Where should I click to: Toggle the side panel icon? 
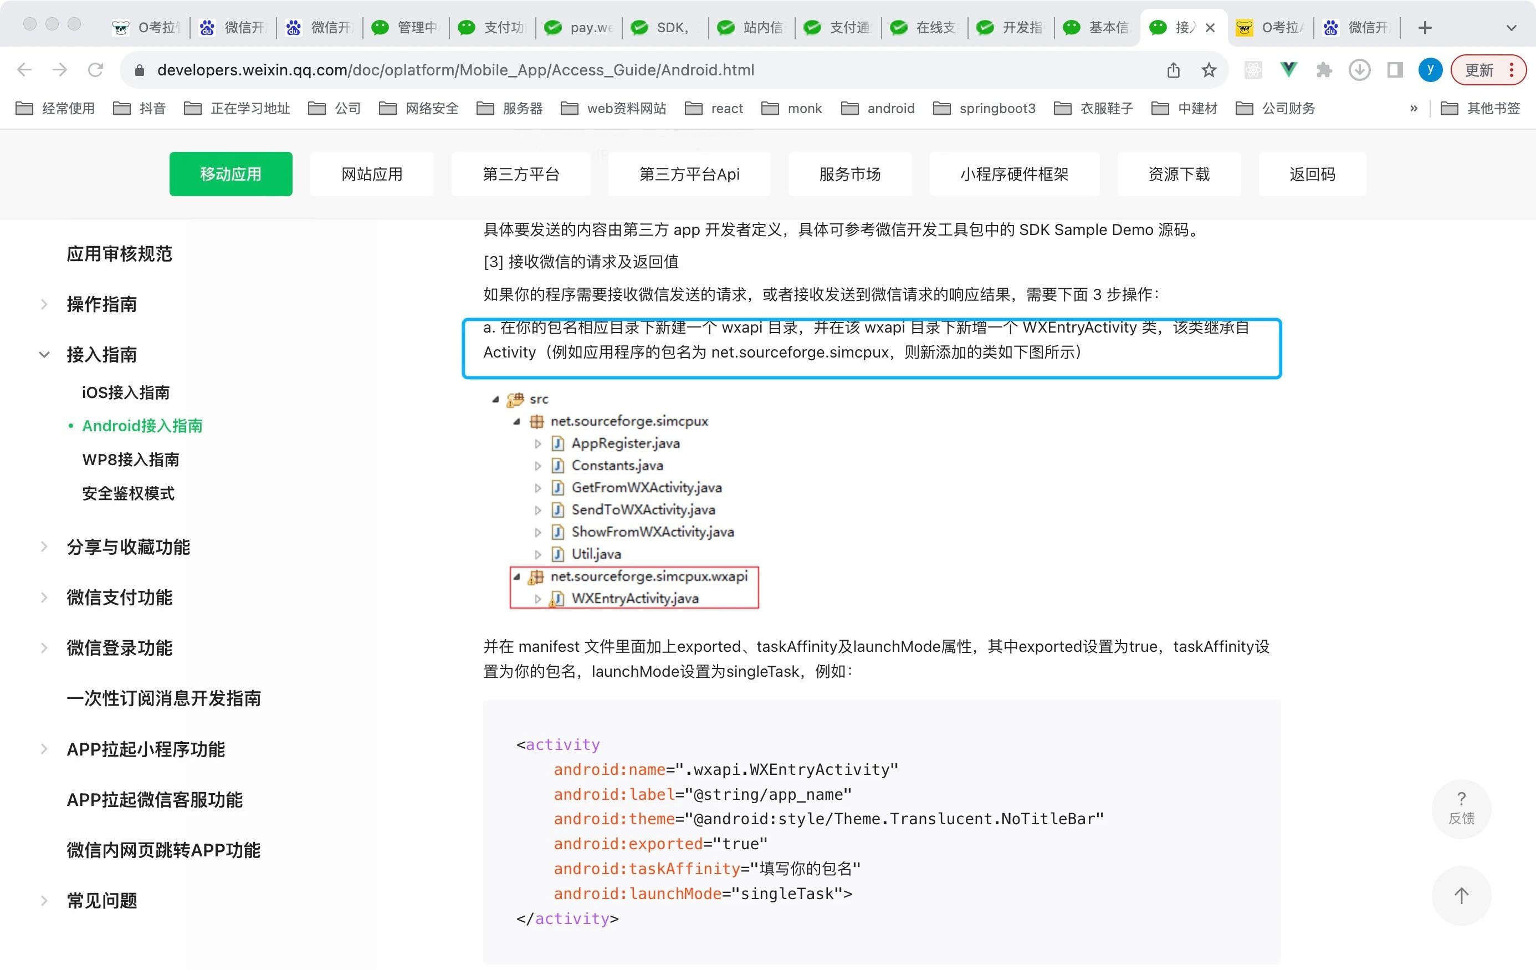click(x=1395, y=69)
